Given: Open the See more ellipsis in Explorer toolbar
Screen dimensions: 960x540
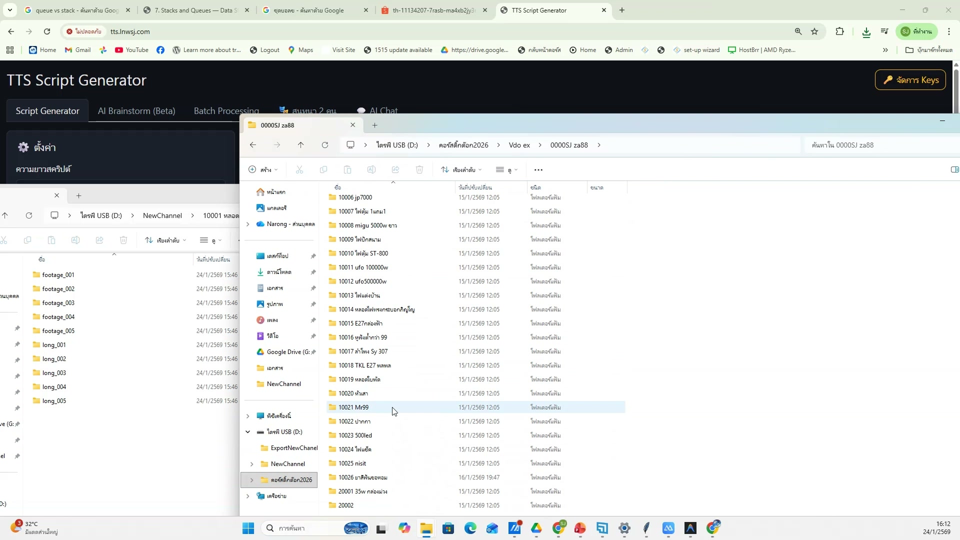Looking at the screenshot, I should click(x=538, y=169).
